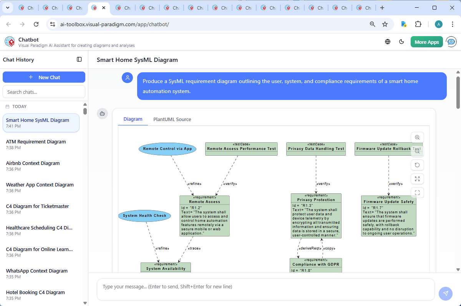Click the chatbot avatar at top right
This screenshot has width=461, height=306.
click(451, 42)
